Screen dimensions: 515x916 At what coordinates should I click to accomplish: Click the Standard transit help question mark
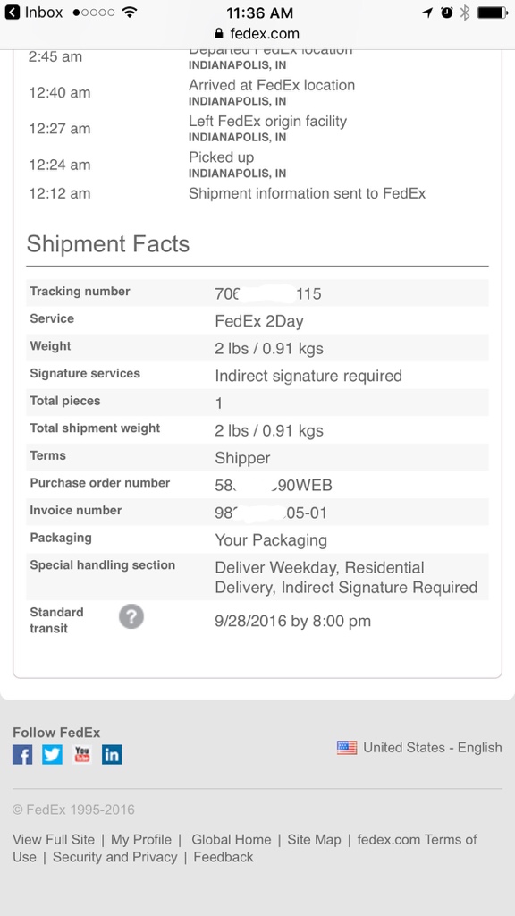tap(131, 617)
